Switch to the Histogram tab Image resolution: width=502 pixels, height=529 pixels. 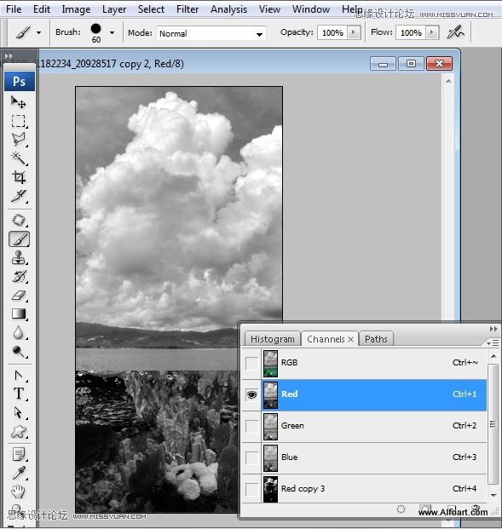coord(273,339)
